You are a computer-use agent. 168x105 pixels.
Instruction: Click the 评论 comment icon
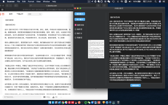[x=44, y=97]
